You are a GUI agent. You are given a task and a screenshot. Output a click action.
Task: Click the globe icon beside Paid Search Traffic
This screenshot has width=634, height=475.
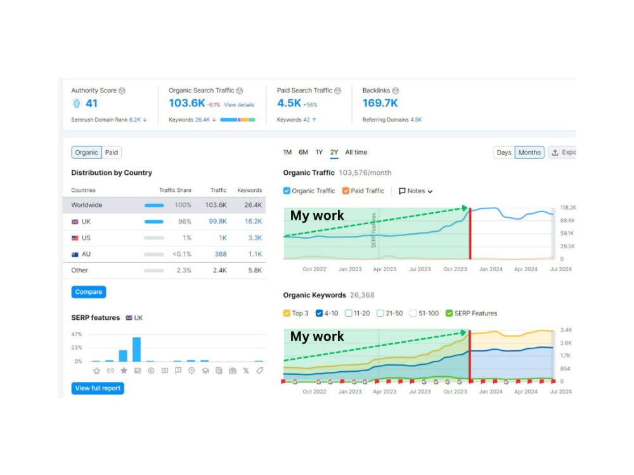coord(338,91)
